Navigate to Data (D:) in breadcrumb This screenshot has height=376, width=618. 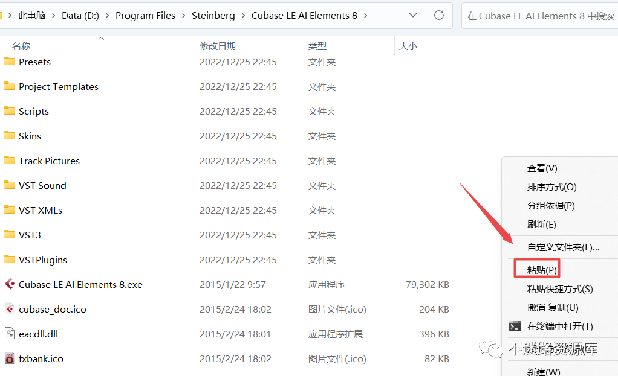pyautogui.click(x=80, y=16)
